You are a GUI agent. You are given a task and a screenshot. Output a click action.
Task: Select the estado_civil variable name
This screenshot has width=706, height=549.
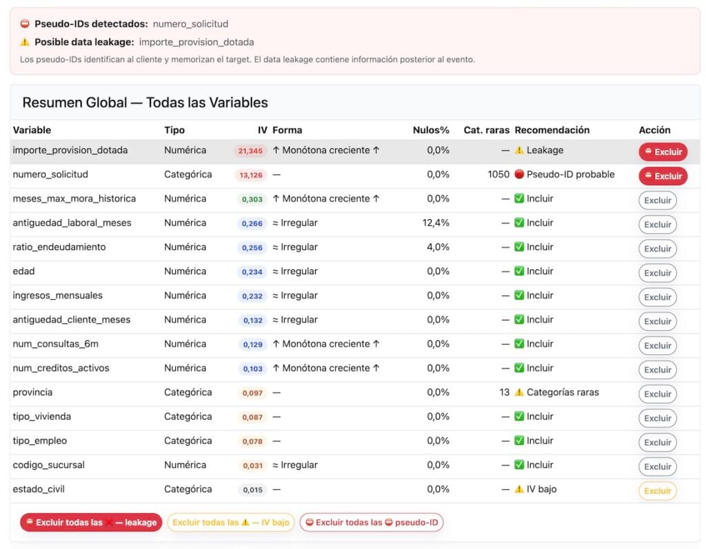click(39, 489)
